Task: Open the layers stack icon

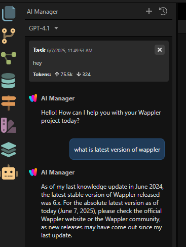Action: point(9,150)
